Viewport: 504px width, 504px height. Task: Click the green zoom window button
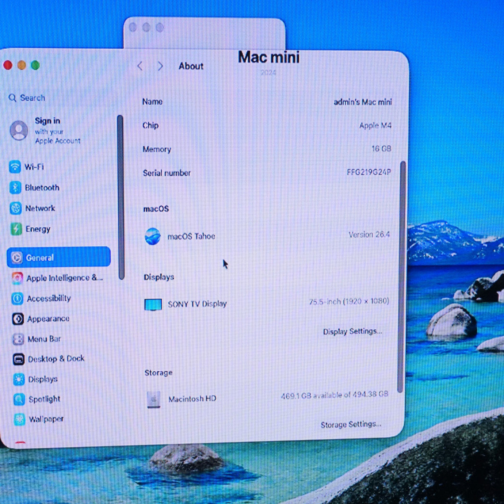point(36,65)
